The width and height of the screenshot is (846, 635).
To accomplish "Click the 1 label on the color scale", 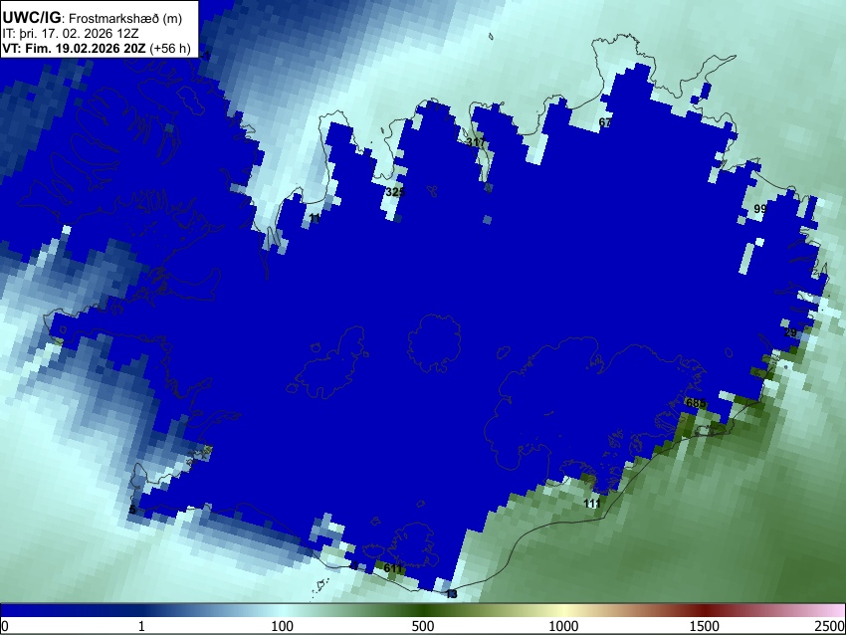I will [141, 626].
